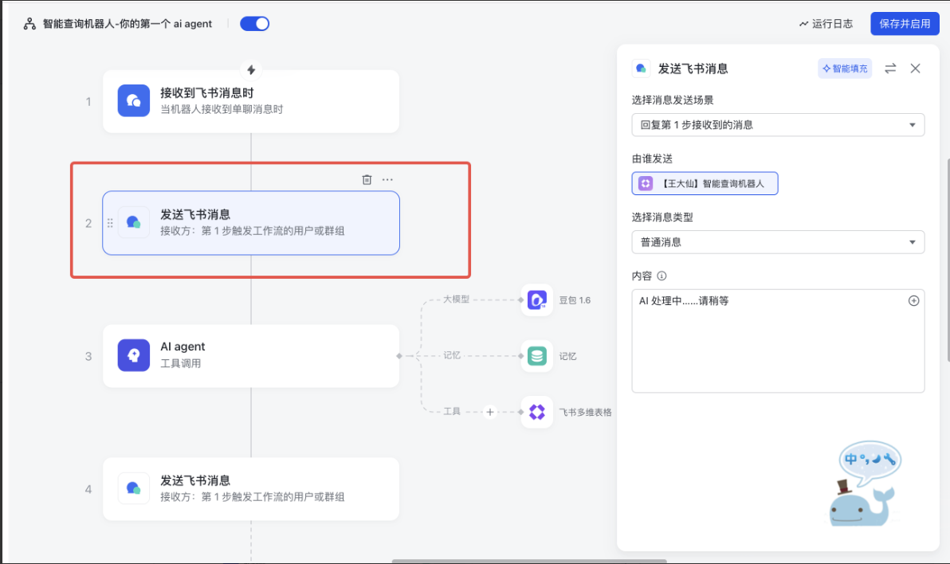Image resolution: width=950 pixels, height=564 pixels.
Task: Select the 【王大仙】智能查询机器人 sender chip
Action: click(x=705, y=183)
